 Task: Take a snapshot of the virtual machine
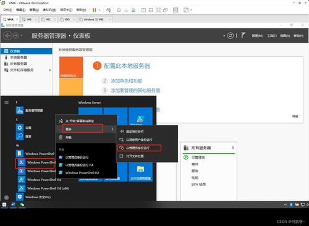119,10
